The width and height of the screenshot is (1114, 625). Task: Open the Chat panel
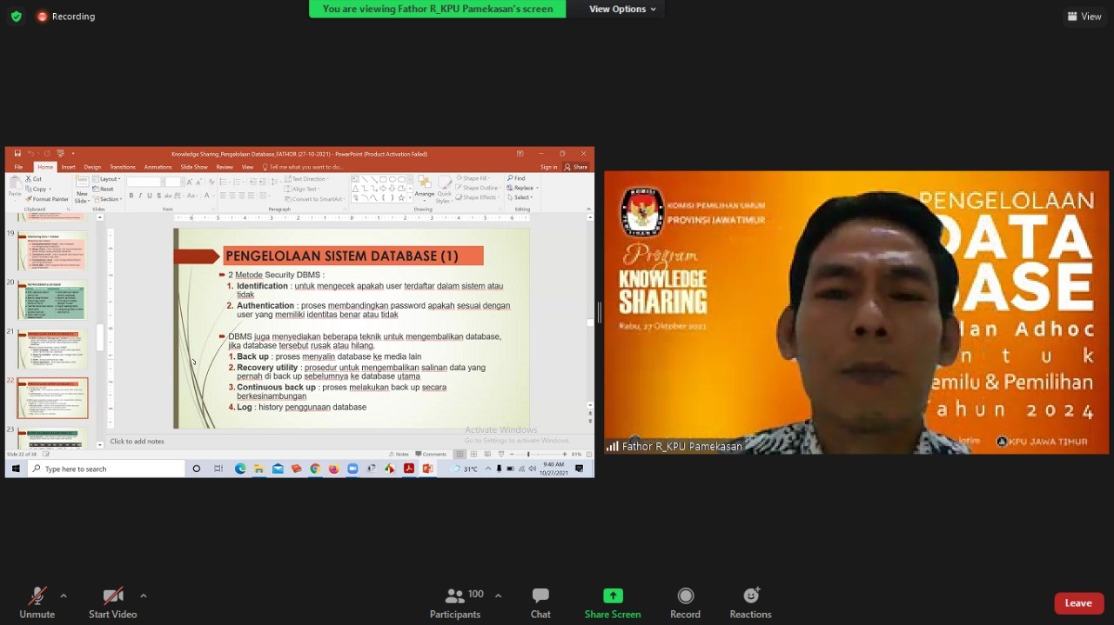540,602
